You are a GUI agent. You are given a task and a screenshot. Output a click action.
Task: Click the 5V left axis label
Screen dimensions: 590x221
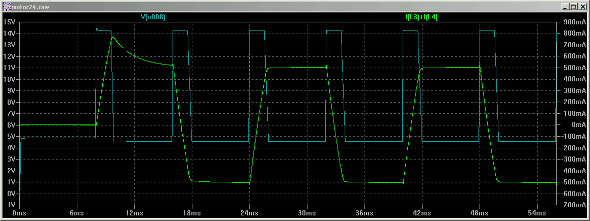[10, 137]
